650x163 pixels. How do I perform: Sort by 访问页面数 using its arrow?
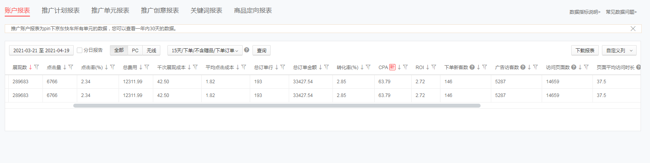580,67
